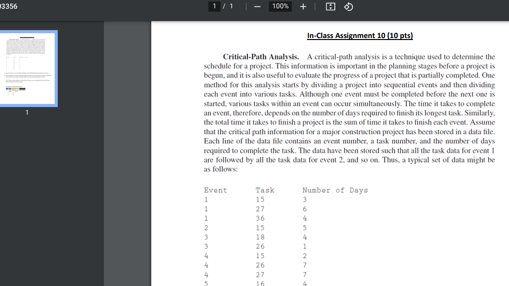Click inside the page number input box
The image size is (509, 286).
(214, 6)
